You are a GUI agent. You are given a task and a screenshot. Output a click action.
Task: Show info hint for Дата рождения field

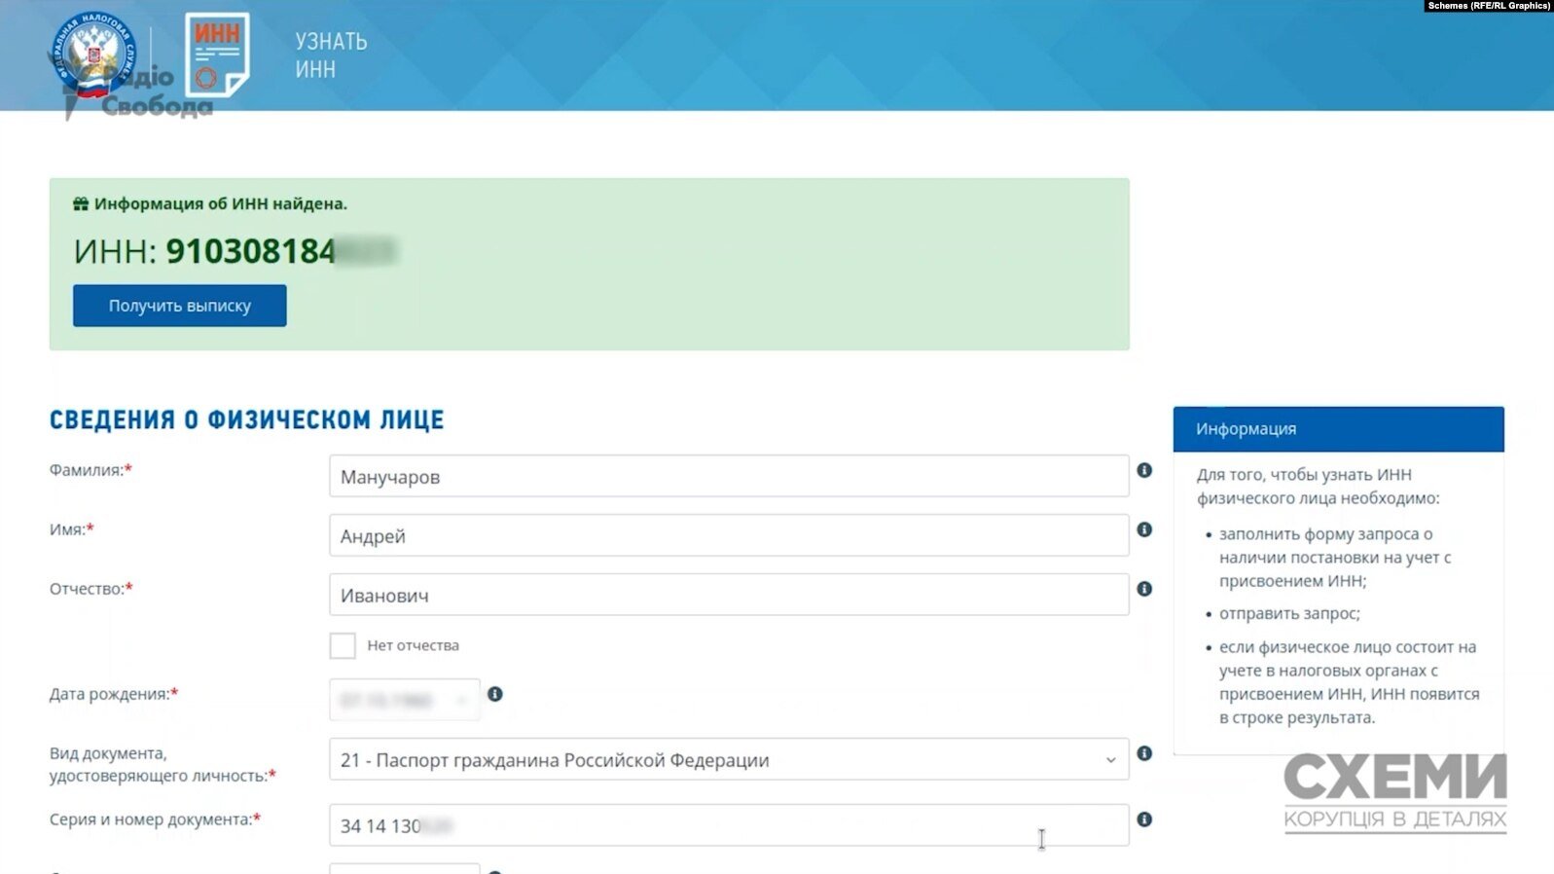point(495,694)
